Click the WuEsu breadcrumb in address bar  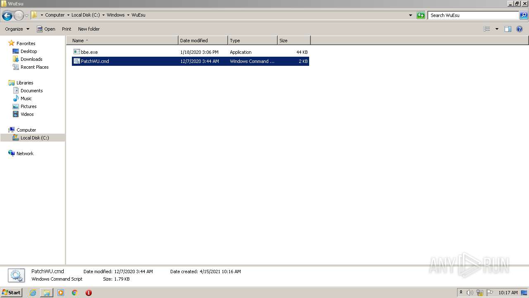pos(138,15)
